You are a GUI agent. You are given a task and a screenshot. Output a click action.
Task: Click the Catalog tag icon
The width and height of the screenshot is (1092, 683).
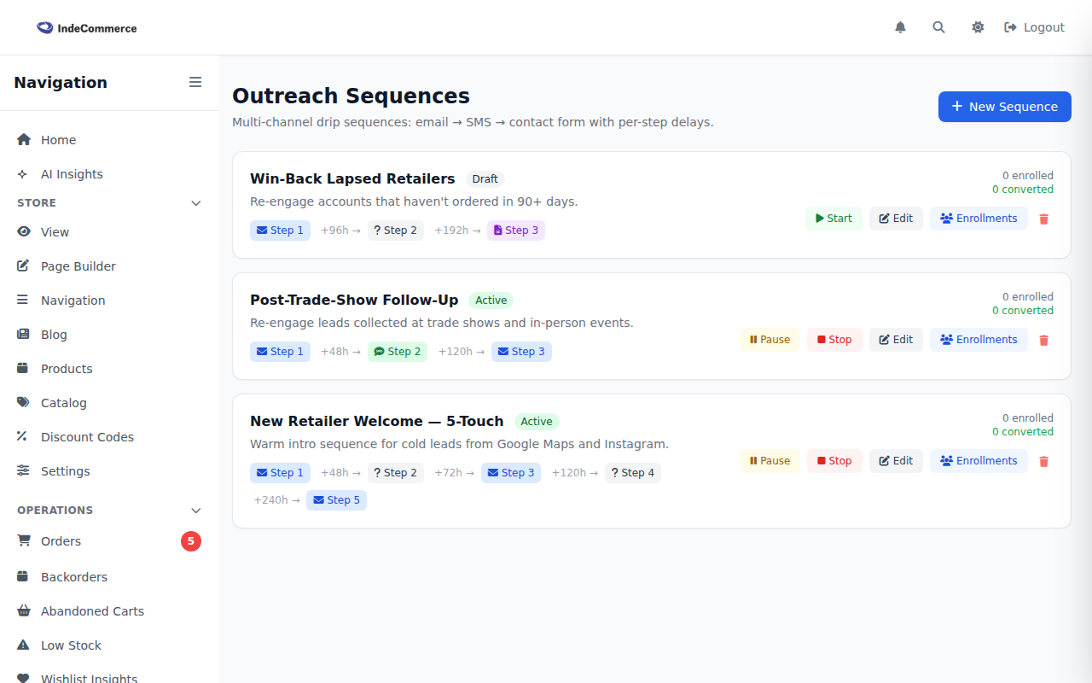tap(23, 403)
